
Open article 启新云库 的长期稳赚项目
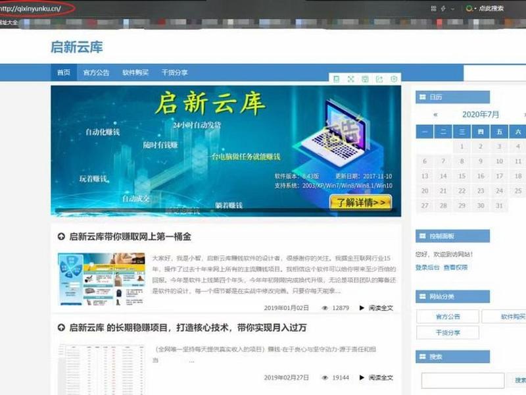[188, 327]
